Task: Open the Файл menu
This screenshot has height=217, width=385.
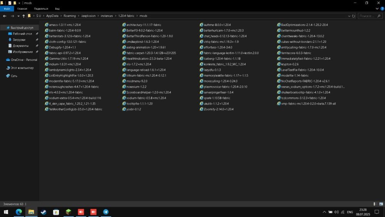Action: click(x=7, y=8)
